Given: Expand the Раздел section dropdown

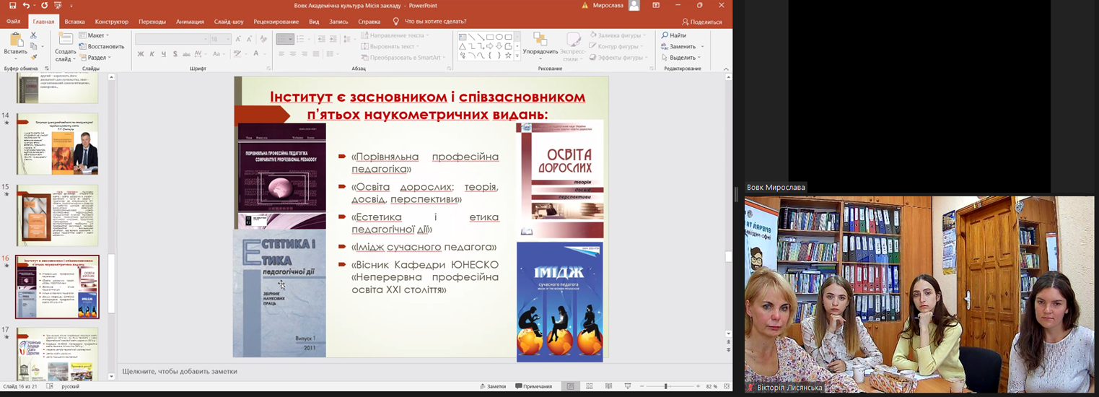Looking at the screenshot, I should (97, 58).
